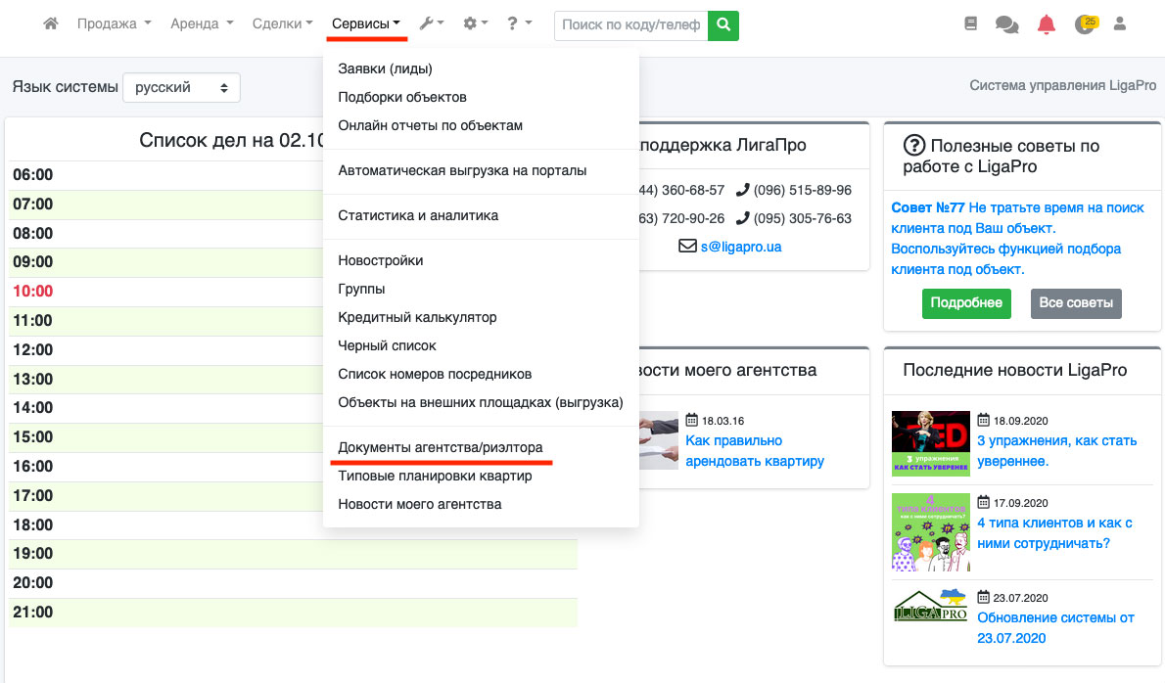Open the question mark help menu
The image size is (1165, 683).
[x=519, y=24]
